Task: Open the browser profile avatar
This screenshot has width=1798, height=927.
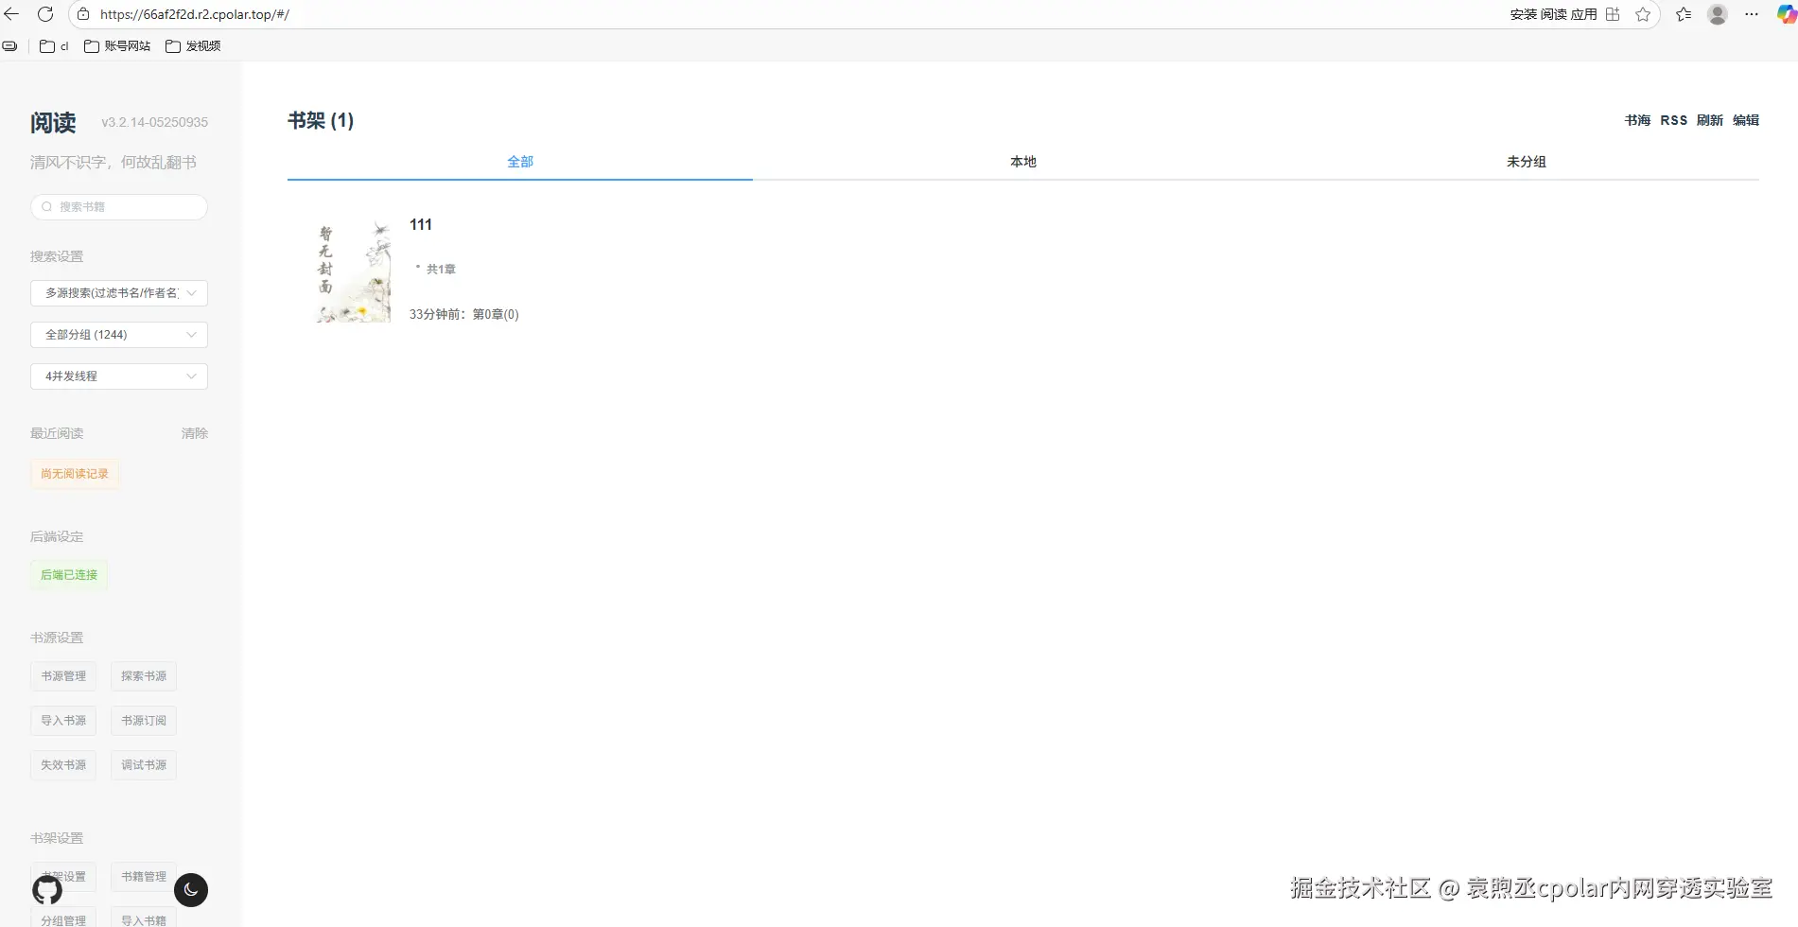Action: pyautogui.click(x=1718, y=14)
